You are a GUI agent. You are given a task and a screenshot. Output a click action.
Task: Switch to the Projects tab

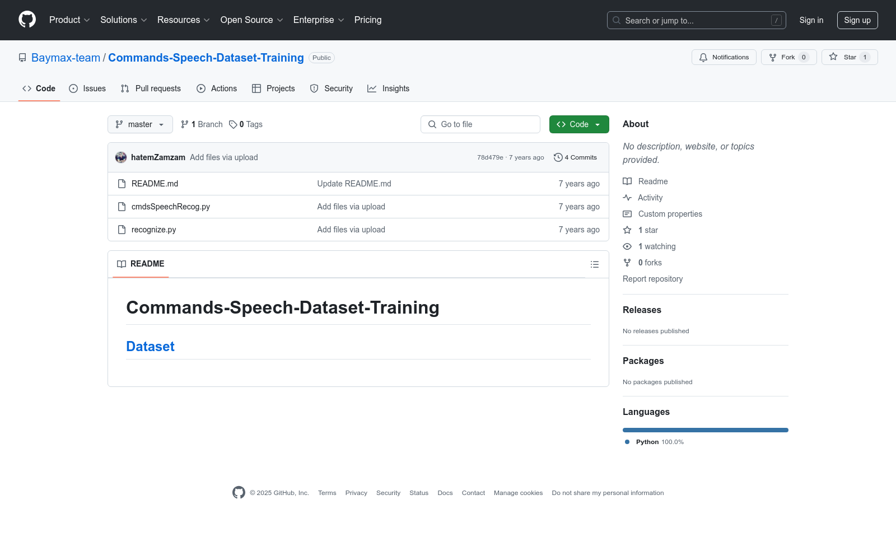click(x=273, y=88)
